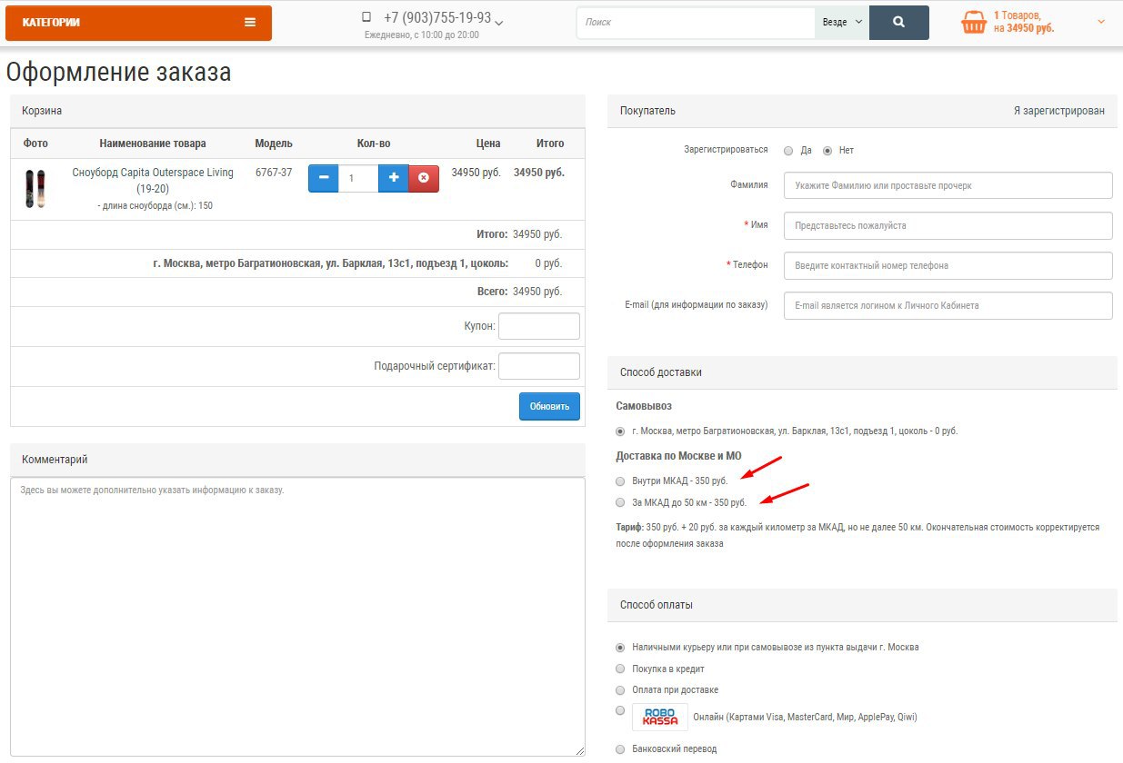The image size is (1123, 763).
Task: Select delivery 'За МКАД до 50 км'
Action: (x=620, y=502)
